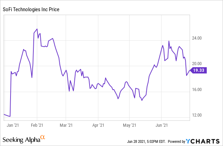Screen dimensions: 223x146
Task: Click the price line's highest peak near February
Action: pyautogui.click(x=37, y=29)
